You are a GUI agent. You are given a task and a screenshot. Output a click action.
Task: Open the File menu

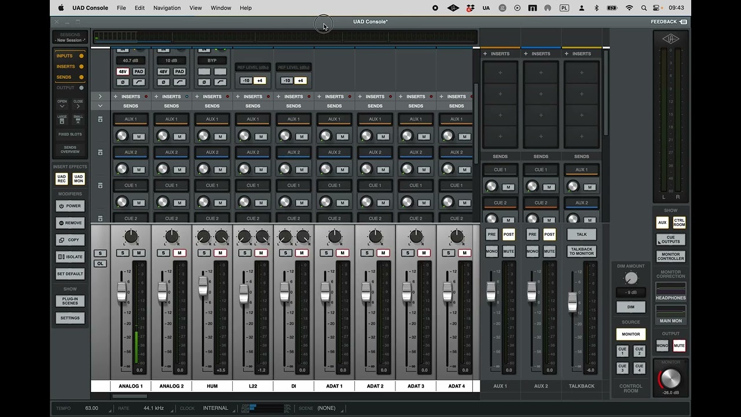click(x=122, y=8)
